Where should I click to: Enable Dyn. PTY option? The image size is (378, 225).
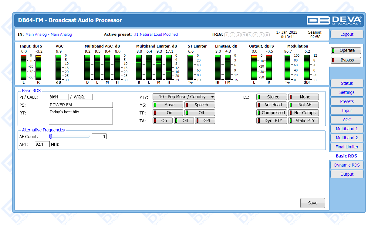click(272, 121)
